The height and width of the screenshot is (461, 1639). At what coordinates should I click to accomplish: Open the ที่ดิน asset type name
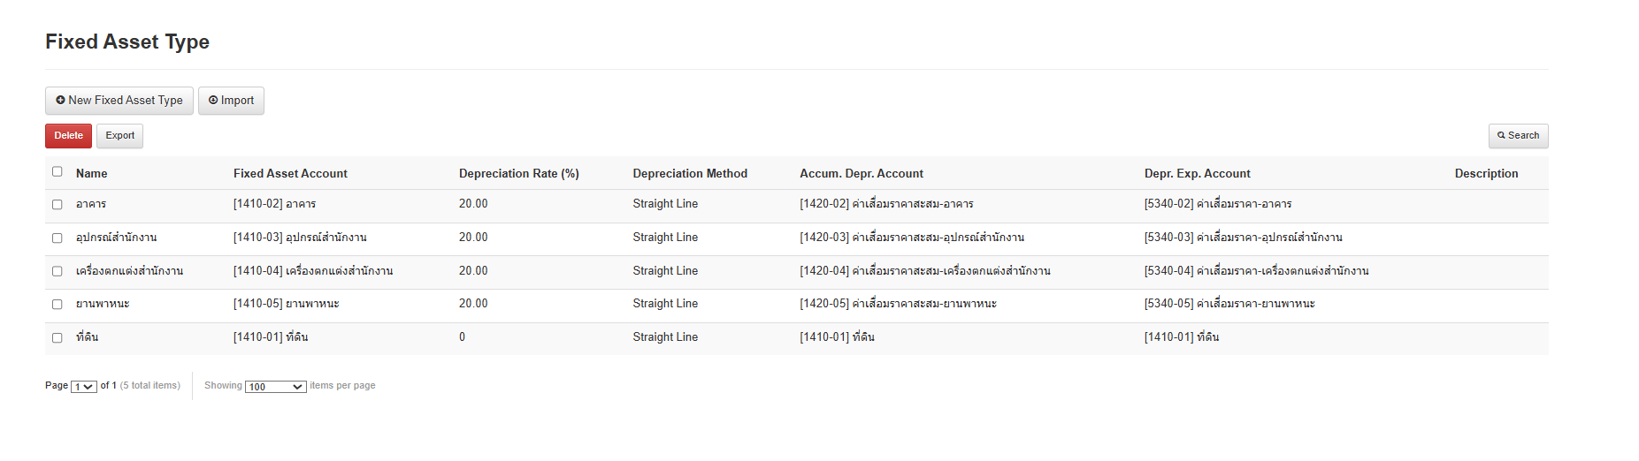click(88, 337)
